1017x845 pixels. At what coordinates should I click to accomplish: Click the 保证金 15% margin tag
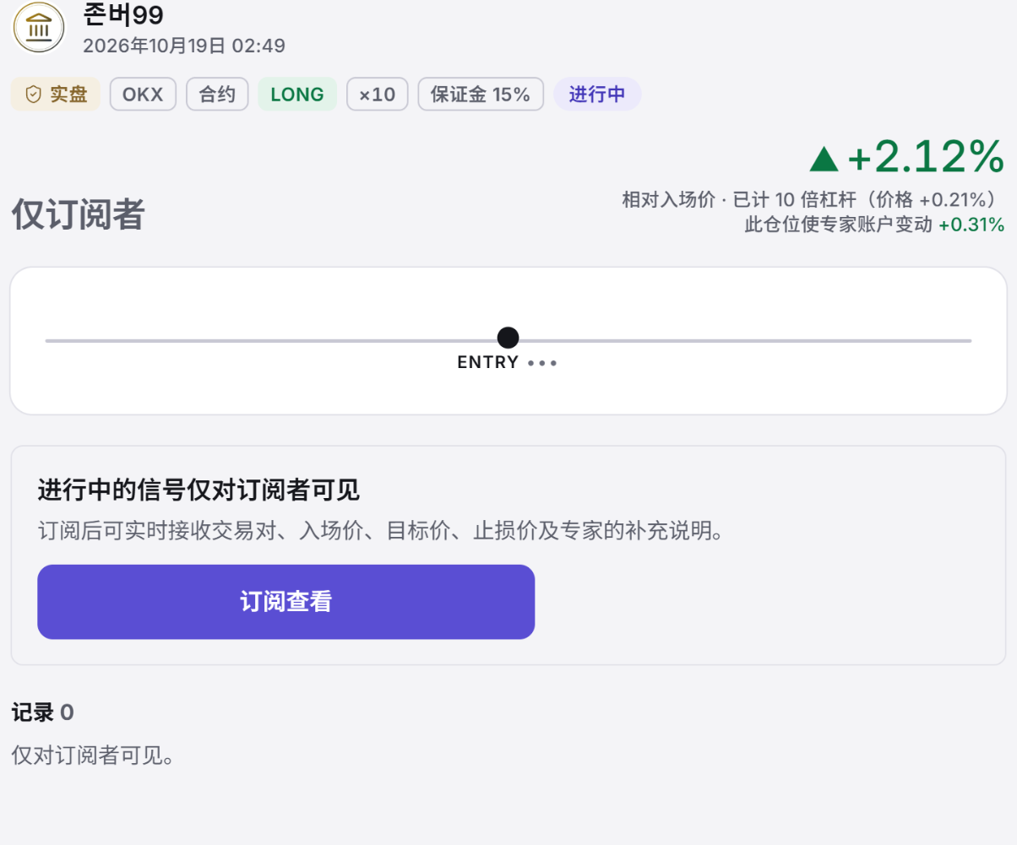point(481,95)
